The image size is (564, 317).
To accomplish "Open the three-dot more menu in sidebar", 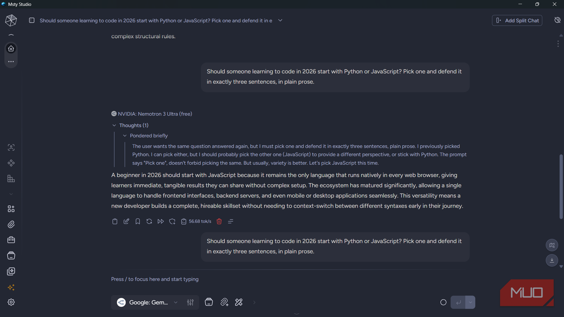I will 11,62.
